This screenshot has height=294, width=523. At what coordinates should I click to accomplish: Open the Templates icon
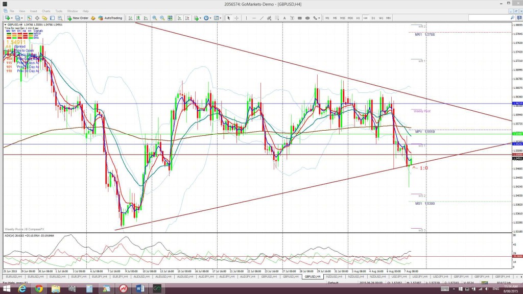[x=216, y=18]
